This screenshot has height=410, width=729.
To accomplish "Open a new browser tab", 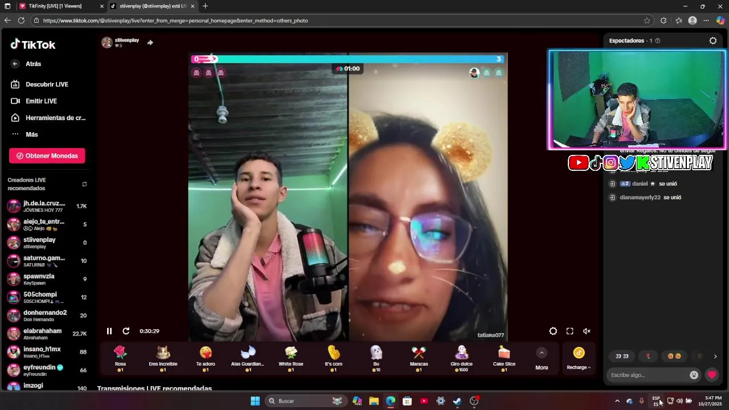I will 205,6.
